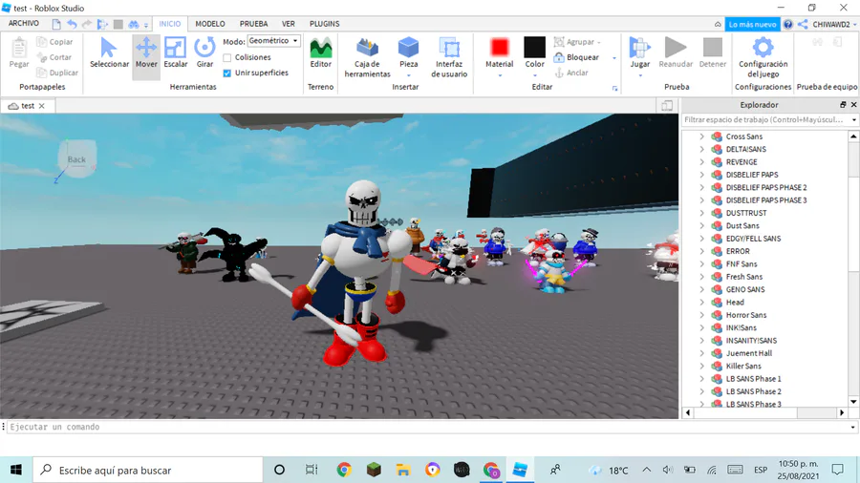Click Copiar in Portapapeles
860x483 pixels.
54,42
